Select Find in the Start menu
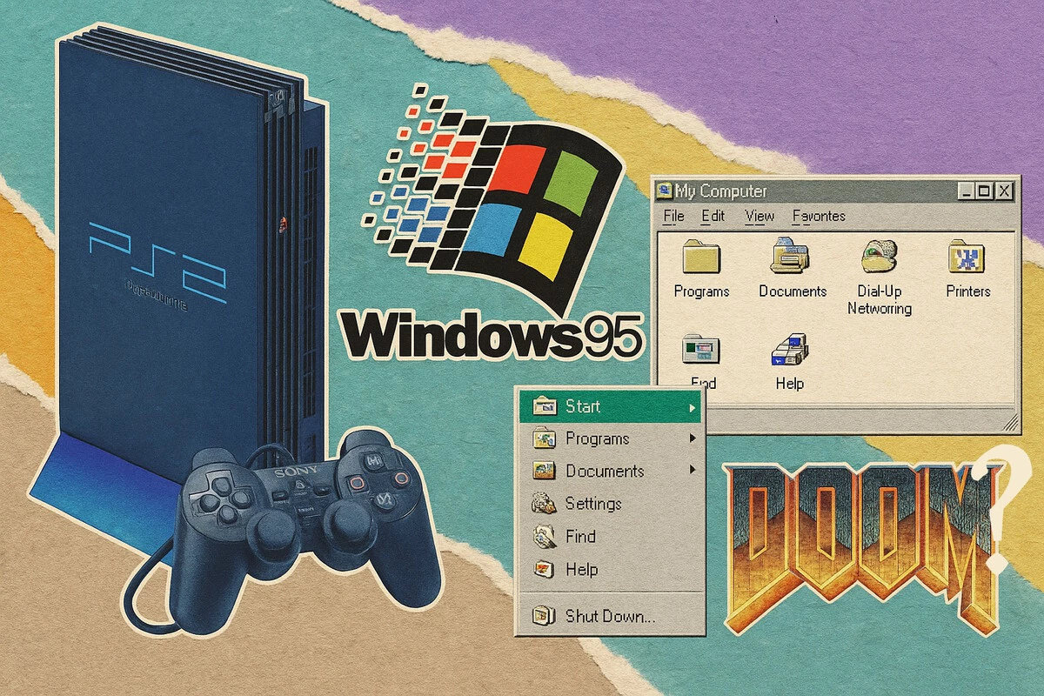Viewport: 1044px width, 696px height. coord(580,537)
